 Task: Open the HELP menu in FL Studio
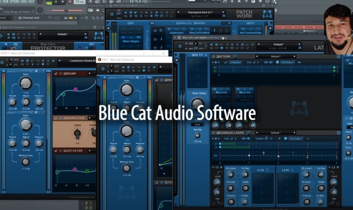tap(31, 1)
